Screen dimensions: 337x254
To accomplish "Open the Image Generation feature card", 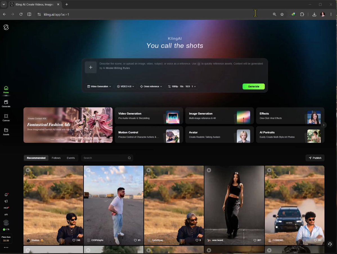I will [219, 116].
